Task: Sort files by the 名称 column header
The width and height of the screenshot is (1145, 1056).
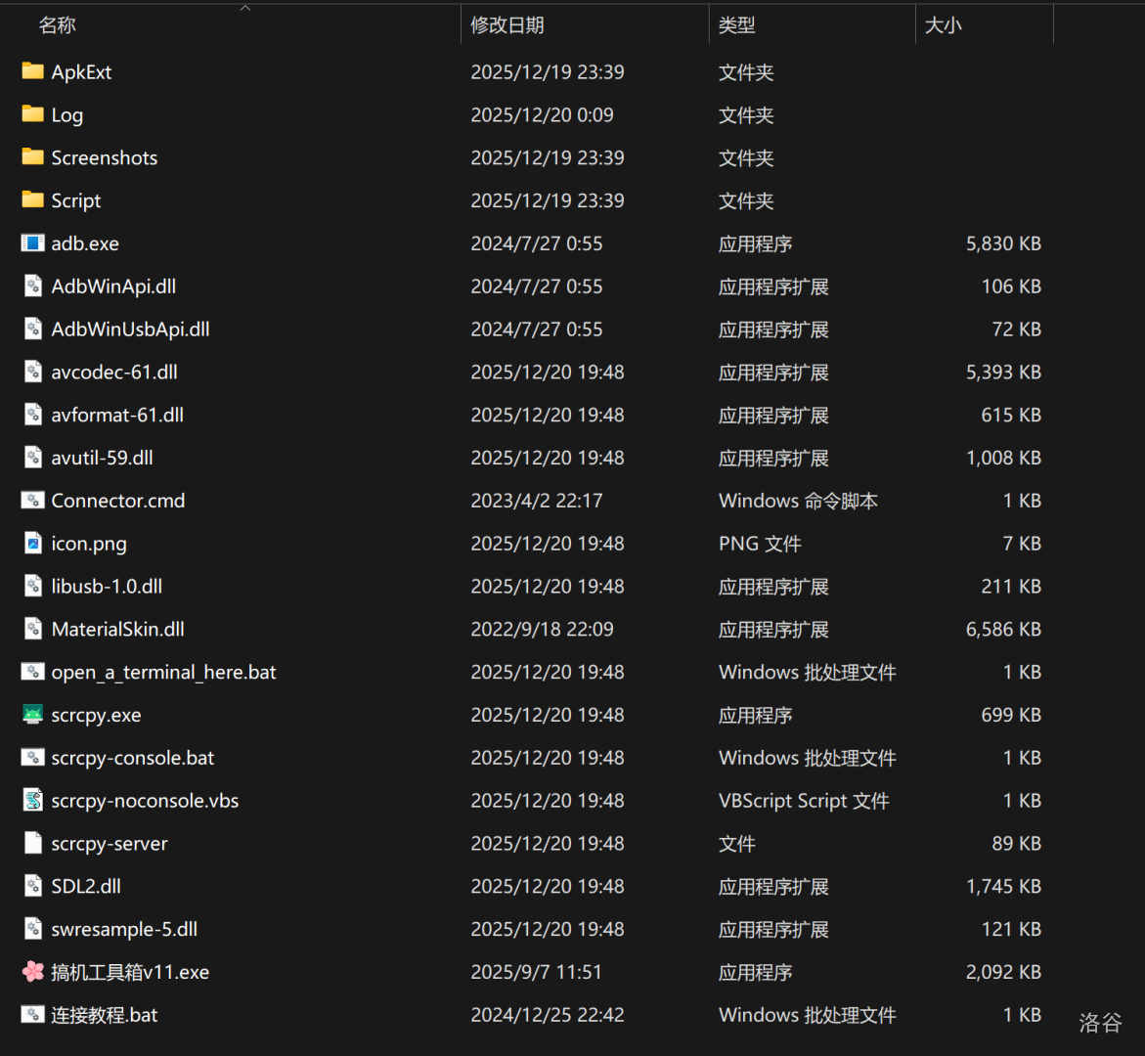Action: 58,25
